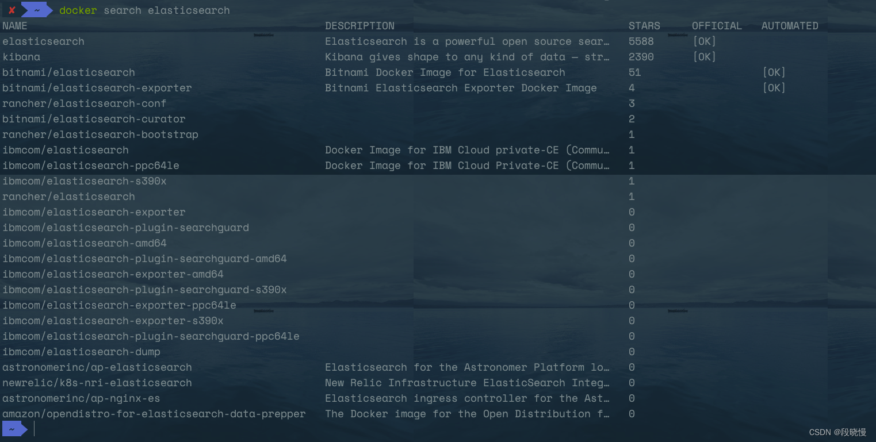Click 'astronomerinc/ap-elasticsearch' name
The image size is (876, 442).
click(x=97, y=367)
